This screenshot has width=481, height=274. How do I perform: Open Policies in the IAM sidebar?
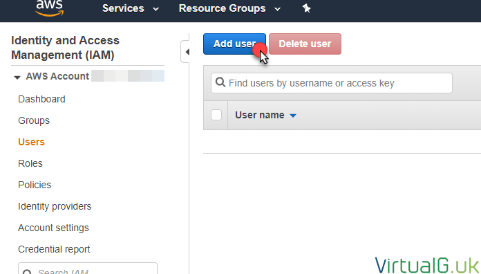tap(35, 185)
